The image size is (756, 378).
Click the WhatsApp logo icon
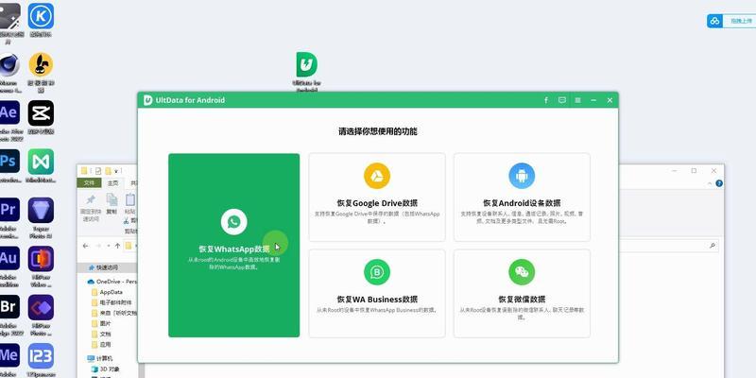click(x=233, y=222)
